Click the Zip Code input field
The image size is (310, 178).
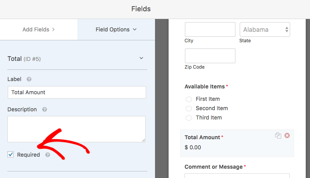[x=210, y=56]
